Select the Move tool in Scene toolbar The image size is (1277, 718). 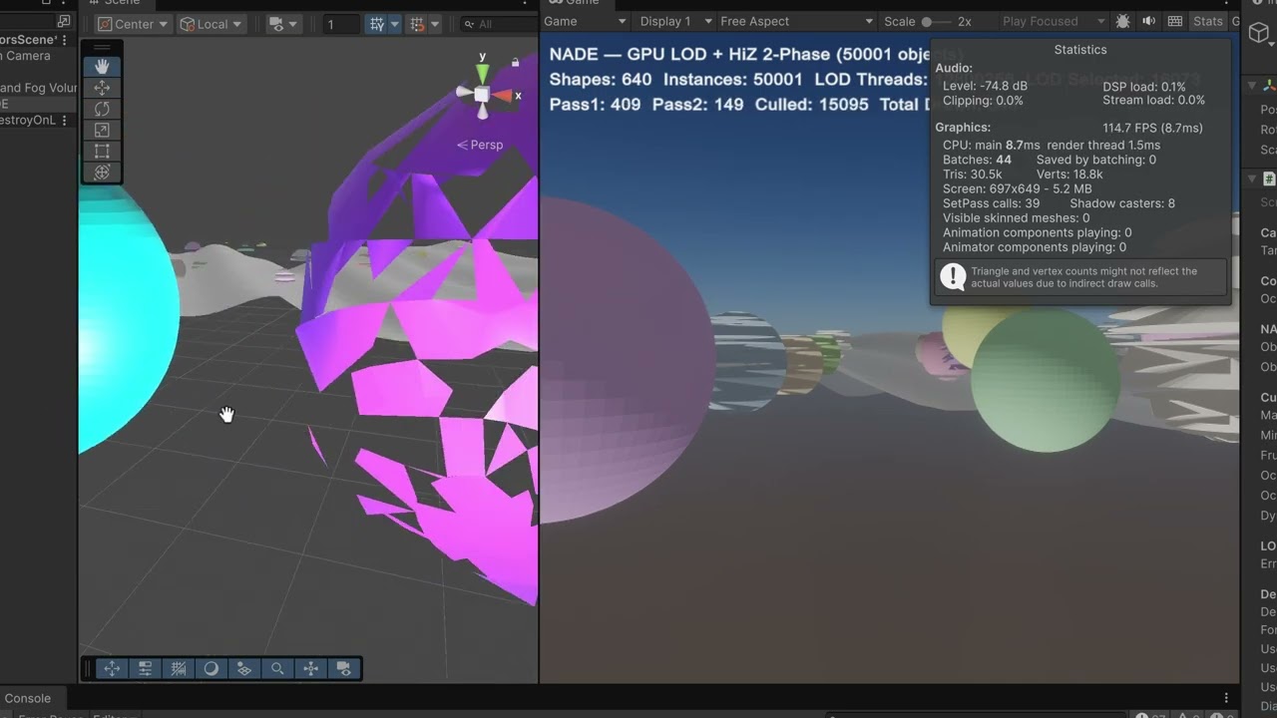(102, 88)
